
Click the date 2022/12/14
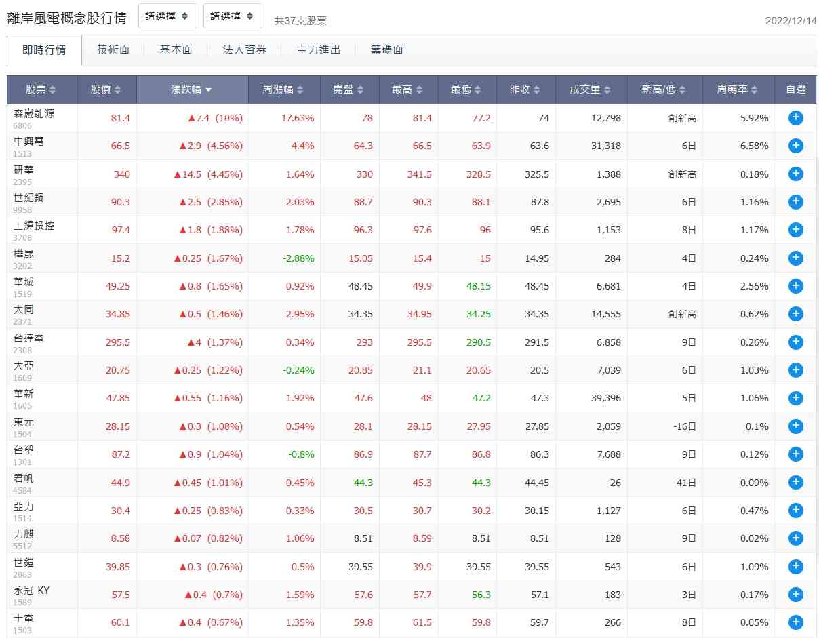click(x=791, y=20)
